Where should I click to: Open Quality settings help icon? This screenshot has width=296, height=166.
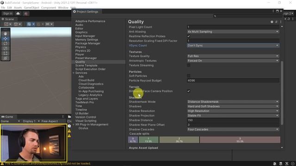[x=272, y=22]
